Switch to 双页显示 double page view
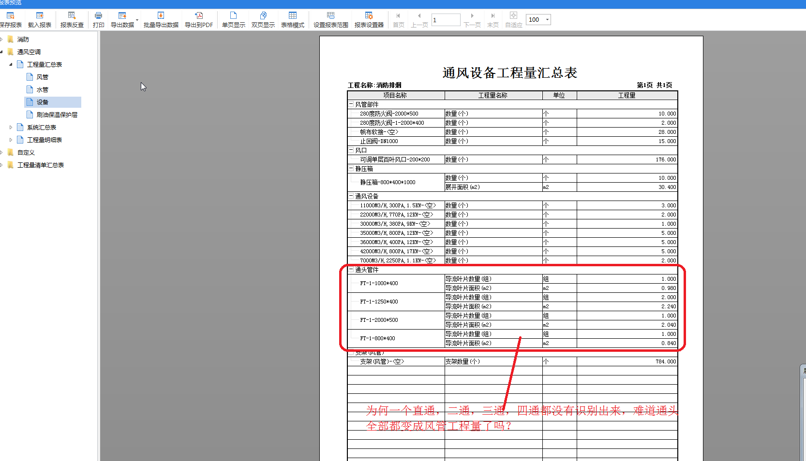806x461 pixels. coord(263,20)
